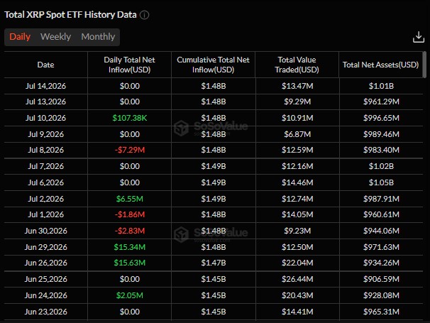Click the $12.59M traded value
430x323 pixels.
tap(297, 150)
